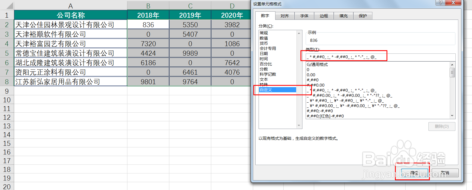
Task: Select column A header
Action: coord(71,6)
